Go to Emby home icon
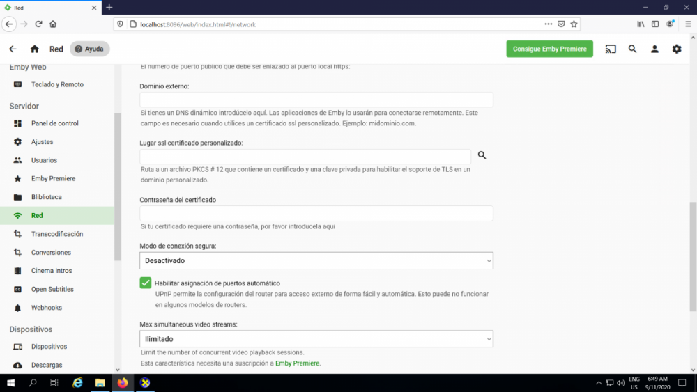 pyautogui.click(x=35, y=49)
